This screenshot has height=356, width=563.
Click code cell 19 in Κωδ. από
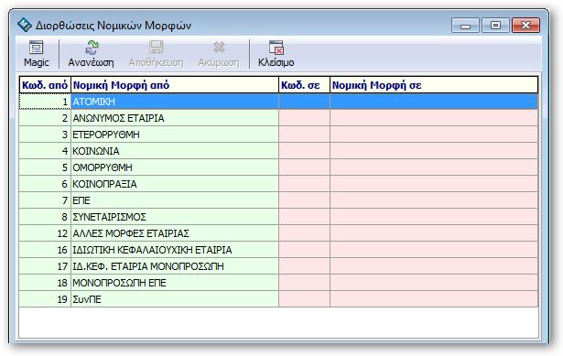[x=45, y=299]
